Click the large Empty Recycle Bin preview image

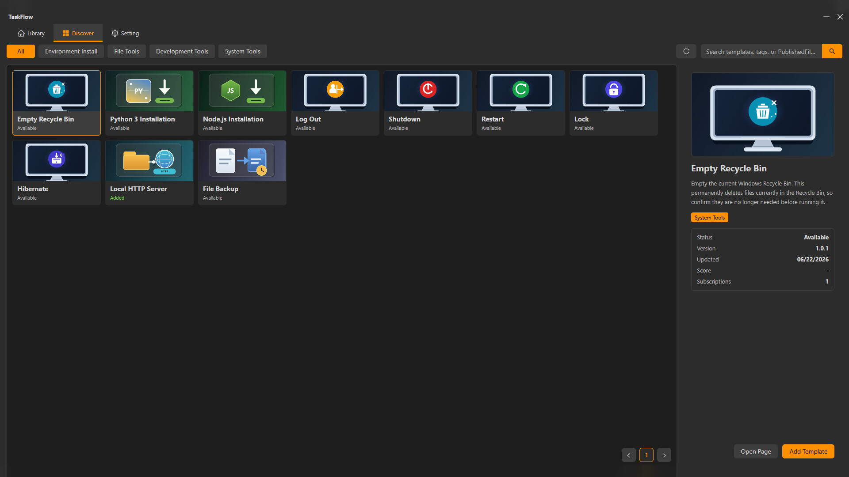click(x=762, y=114)
